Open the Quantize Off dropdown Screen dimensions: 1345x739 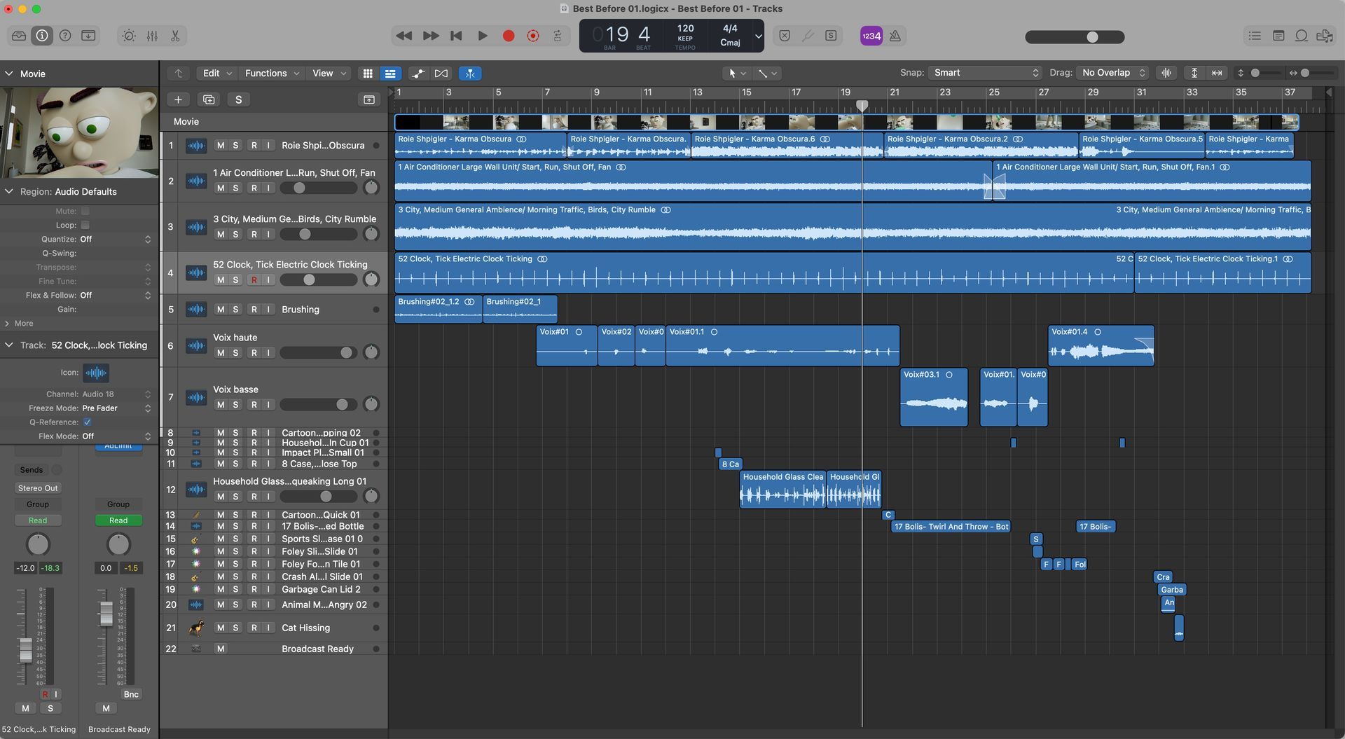click(x=116, y=239)
